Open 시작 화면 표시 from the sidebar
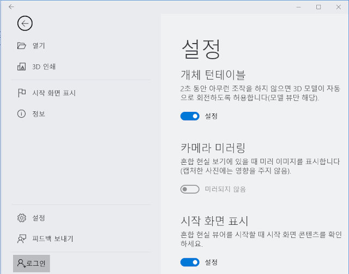 click(x=81, y=93)
